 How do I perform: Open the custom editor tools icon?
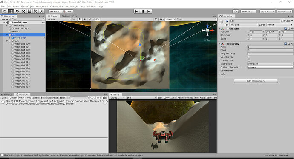(42, 11)
